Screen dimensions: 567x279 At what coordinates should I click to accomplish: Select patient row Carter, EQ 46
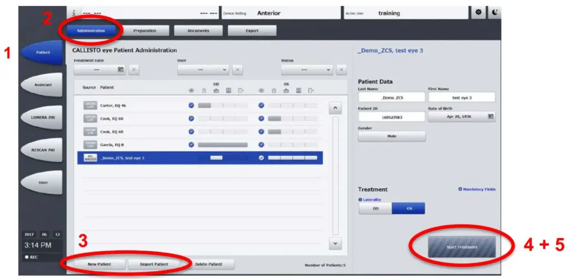click(200, 106)
